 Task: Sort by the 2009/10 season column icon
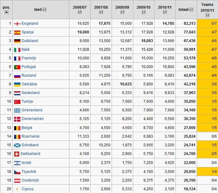[x=144, y=12]
